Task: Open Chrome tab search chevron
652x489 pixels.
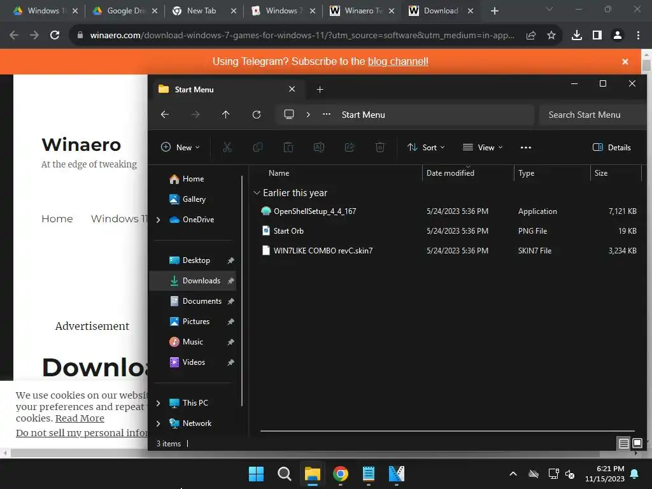Action: (x=549, y=9)
